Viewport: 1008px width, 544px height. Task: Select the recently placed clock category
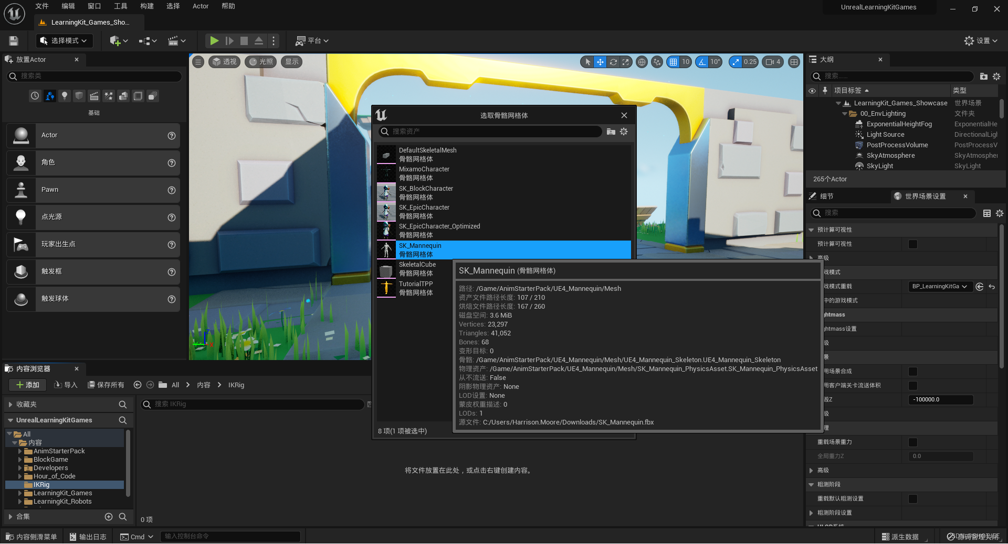pos(35,96)
